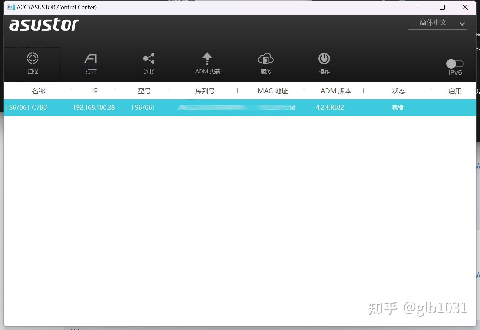Sort by the MAC 地址 column header
The image size is (480, 330).
[x=273, y=91]
